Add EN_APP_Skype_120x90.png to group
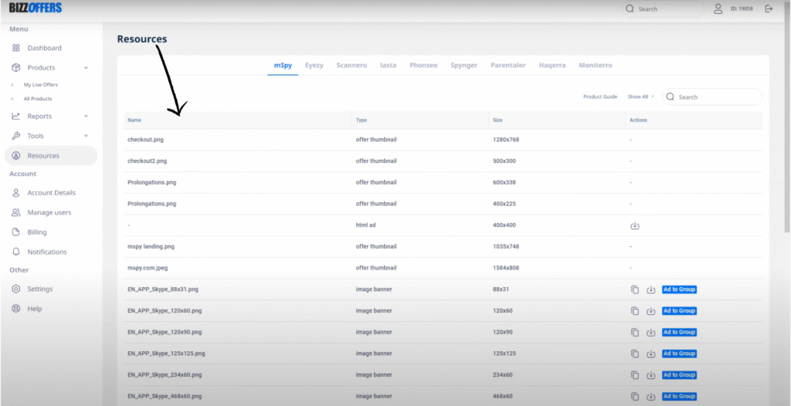791x406 pixels. click(x=679, y=332)
